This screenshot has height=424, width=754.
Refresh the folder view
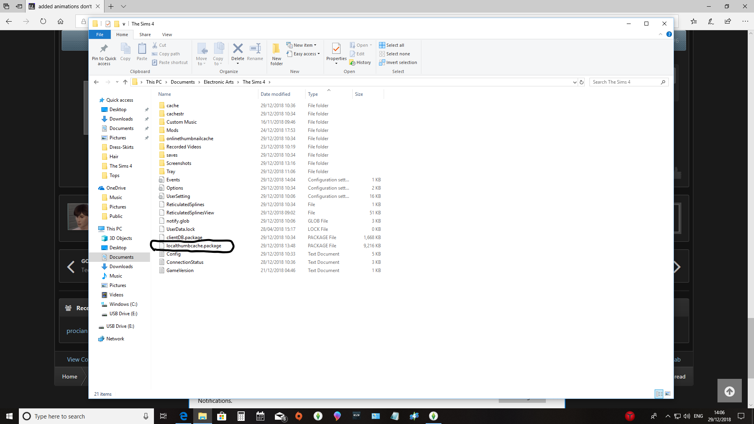[x=582, y=82]
